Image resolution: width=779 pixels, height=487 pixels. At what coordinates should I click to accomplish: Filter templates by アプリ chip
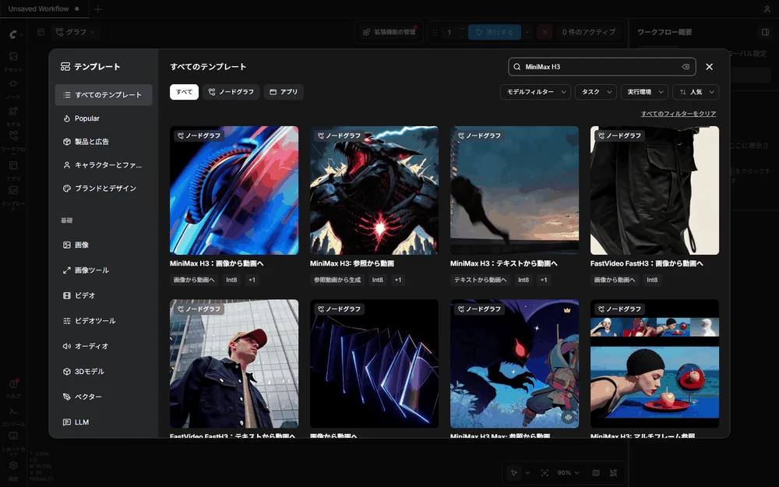pyautogui.click(x=284, y=92)
